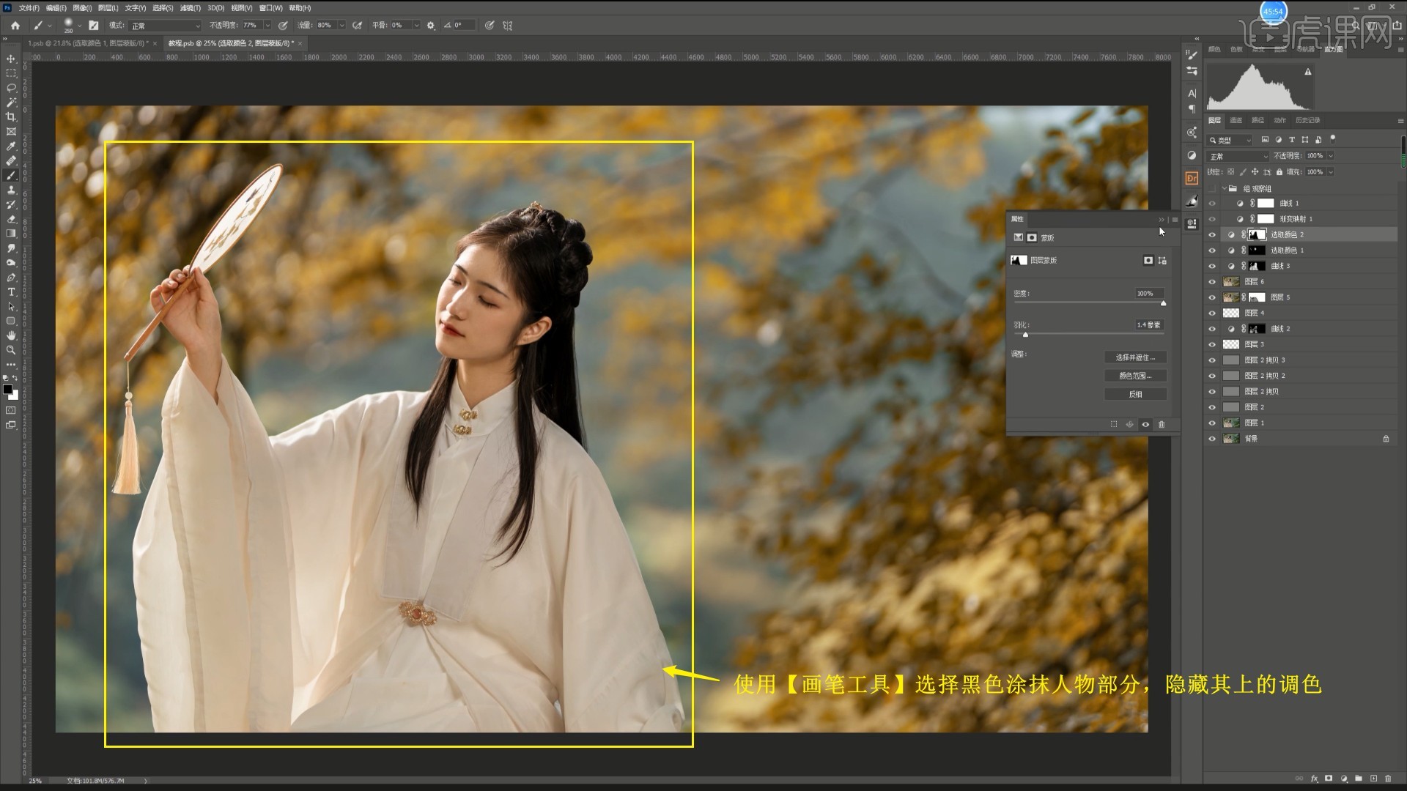Select the Crop tool
Viewport: 1407px width, 791px height.
tap(11, 117)
